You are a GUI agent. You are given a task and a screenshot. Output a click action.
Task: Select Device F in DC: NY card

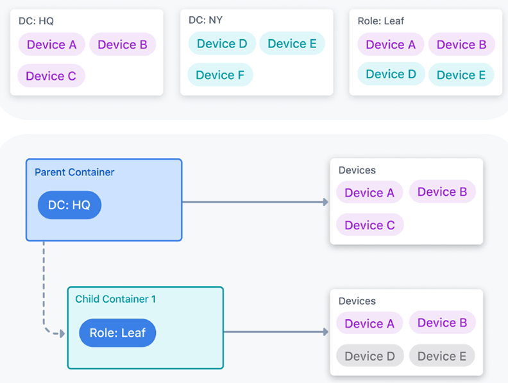220,75
